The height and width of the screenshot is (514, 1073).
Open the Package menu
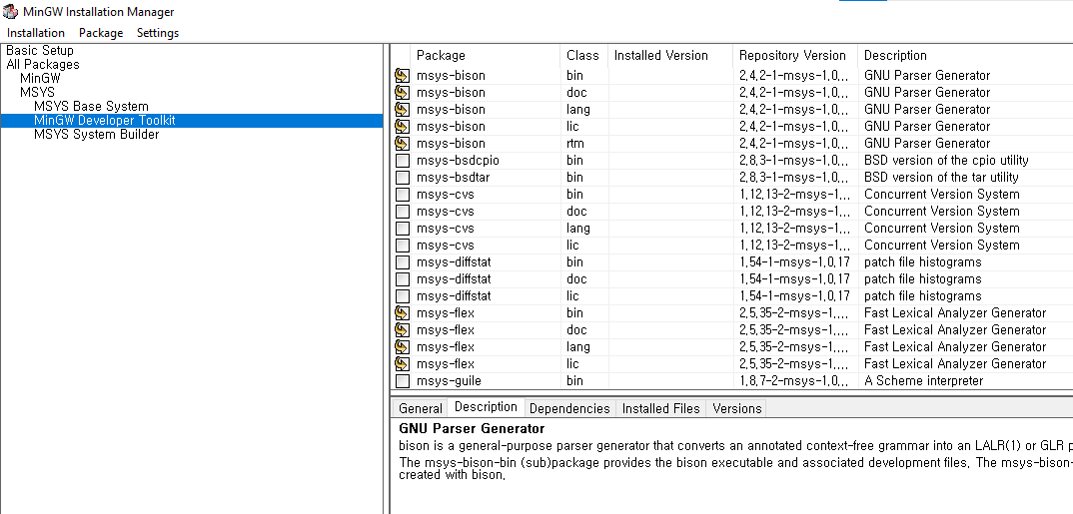click(101, 33)
